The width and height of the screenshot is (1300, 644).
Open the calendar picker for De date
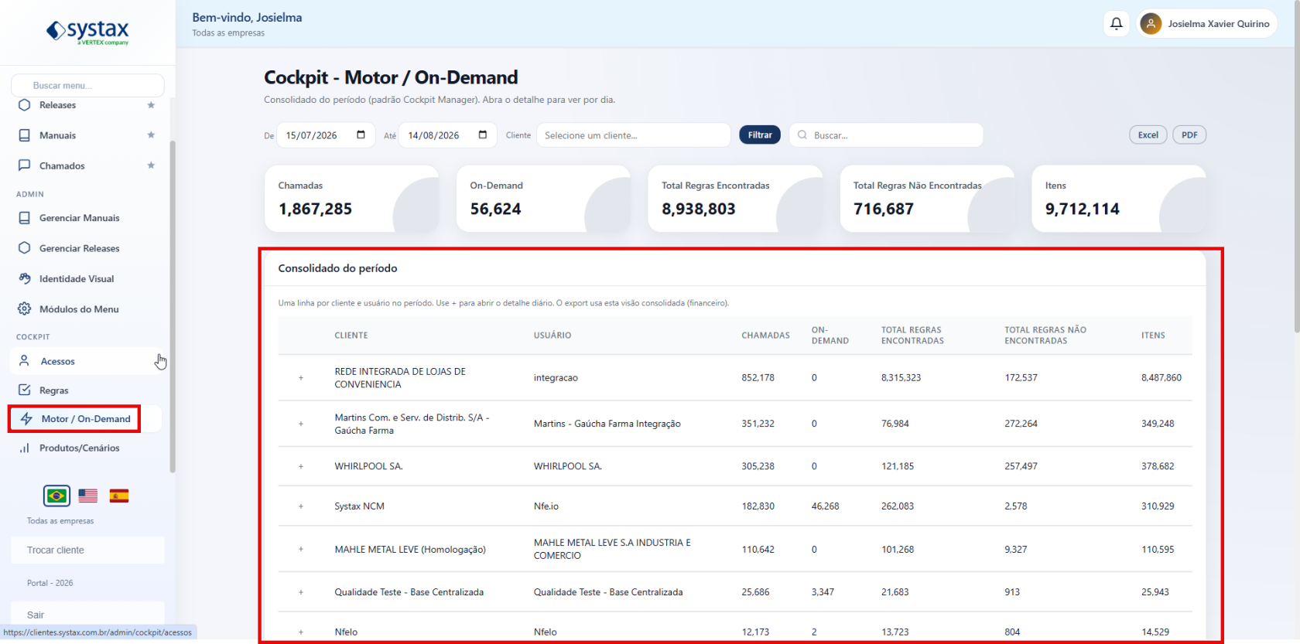361,135
